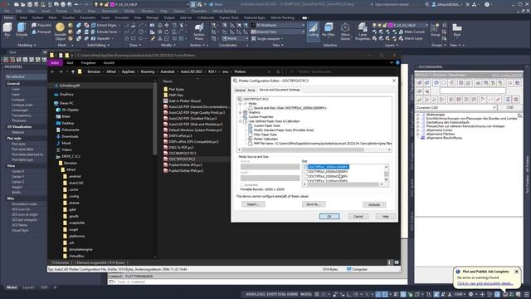Screen dimensions: 531x299
Task: Click the quick access Plot icon
Action: pos(63,4)
